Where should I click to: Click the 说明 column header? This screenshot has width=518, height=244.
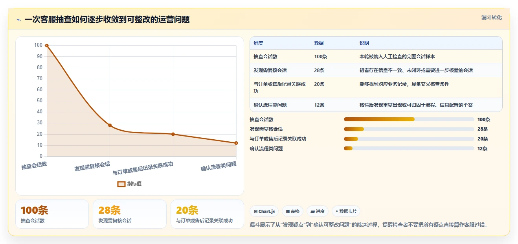click(364, 43)
